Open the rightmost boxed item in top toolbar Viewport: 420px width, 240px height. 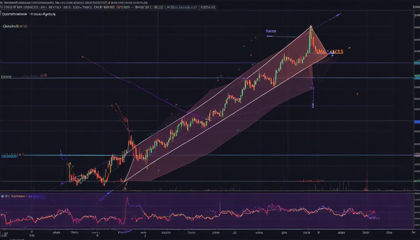[x=208, y=7]
